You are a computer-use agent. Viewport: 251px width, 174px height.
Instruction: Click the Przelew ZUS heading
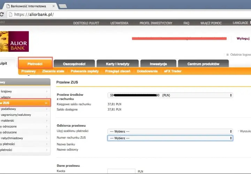coord(67,82)
